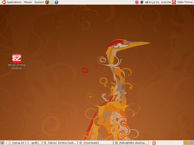Click the red power/quit button icon

coord(174,2)
